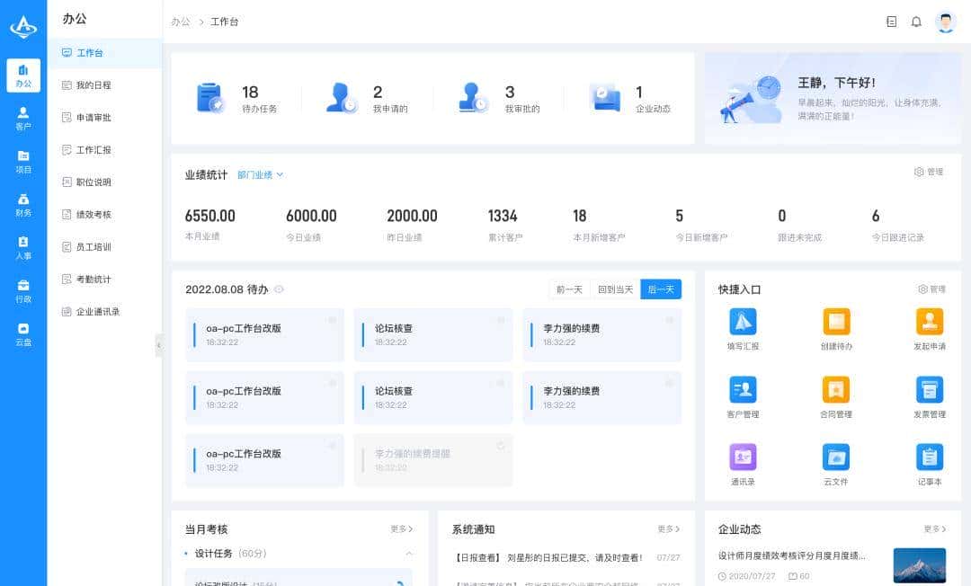The width and height of the screenshot is (971, 586).
Task: Select the 客户 icon in the left sidebar
Action: pos(22,117)
